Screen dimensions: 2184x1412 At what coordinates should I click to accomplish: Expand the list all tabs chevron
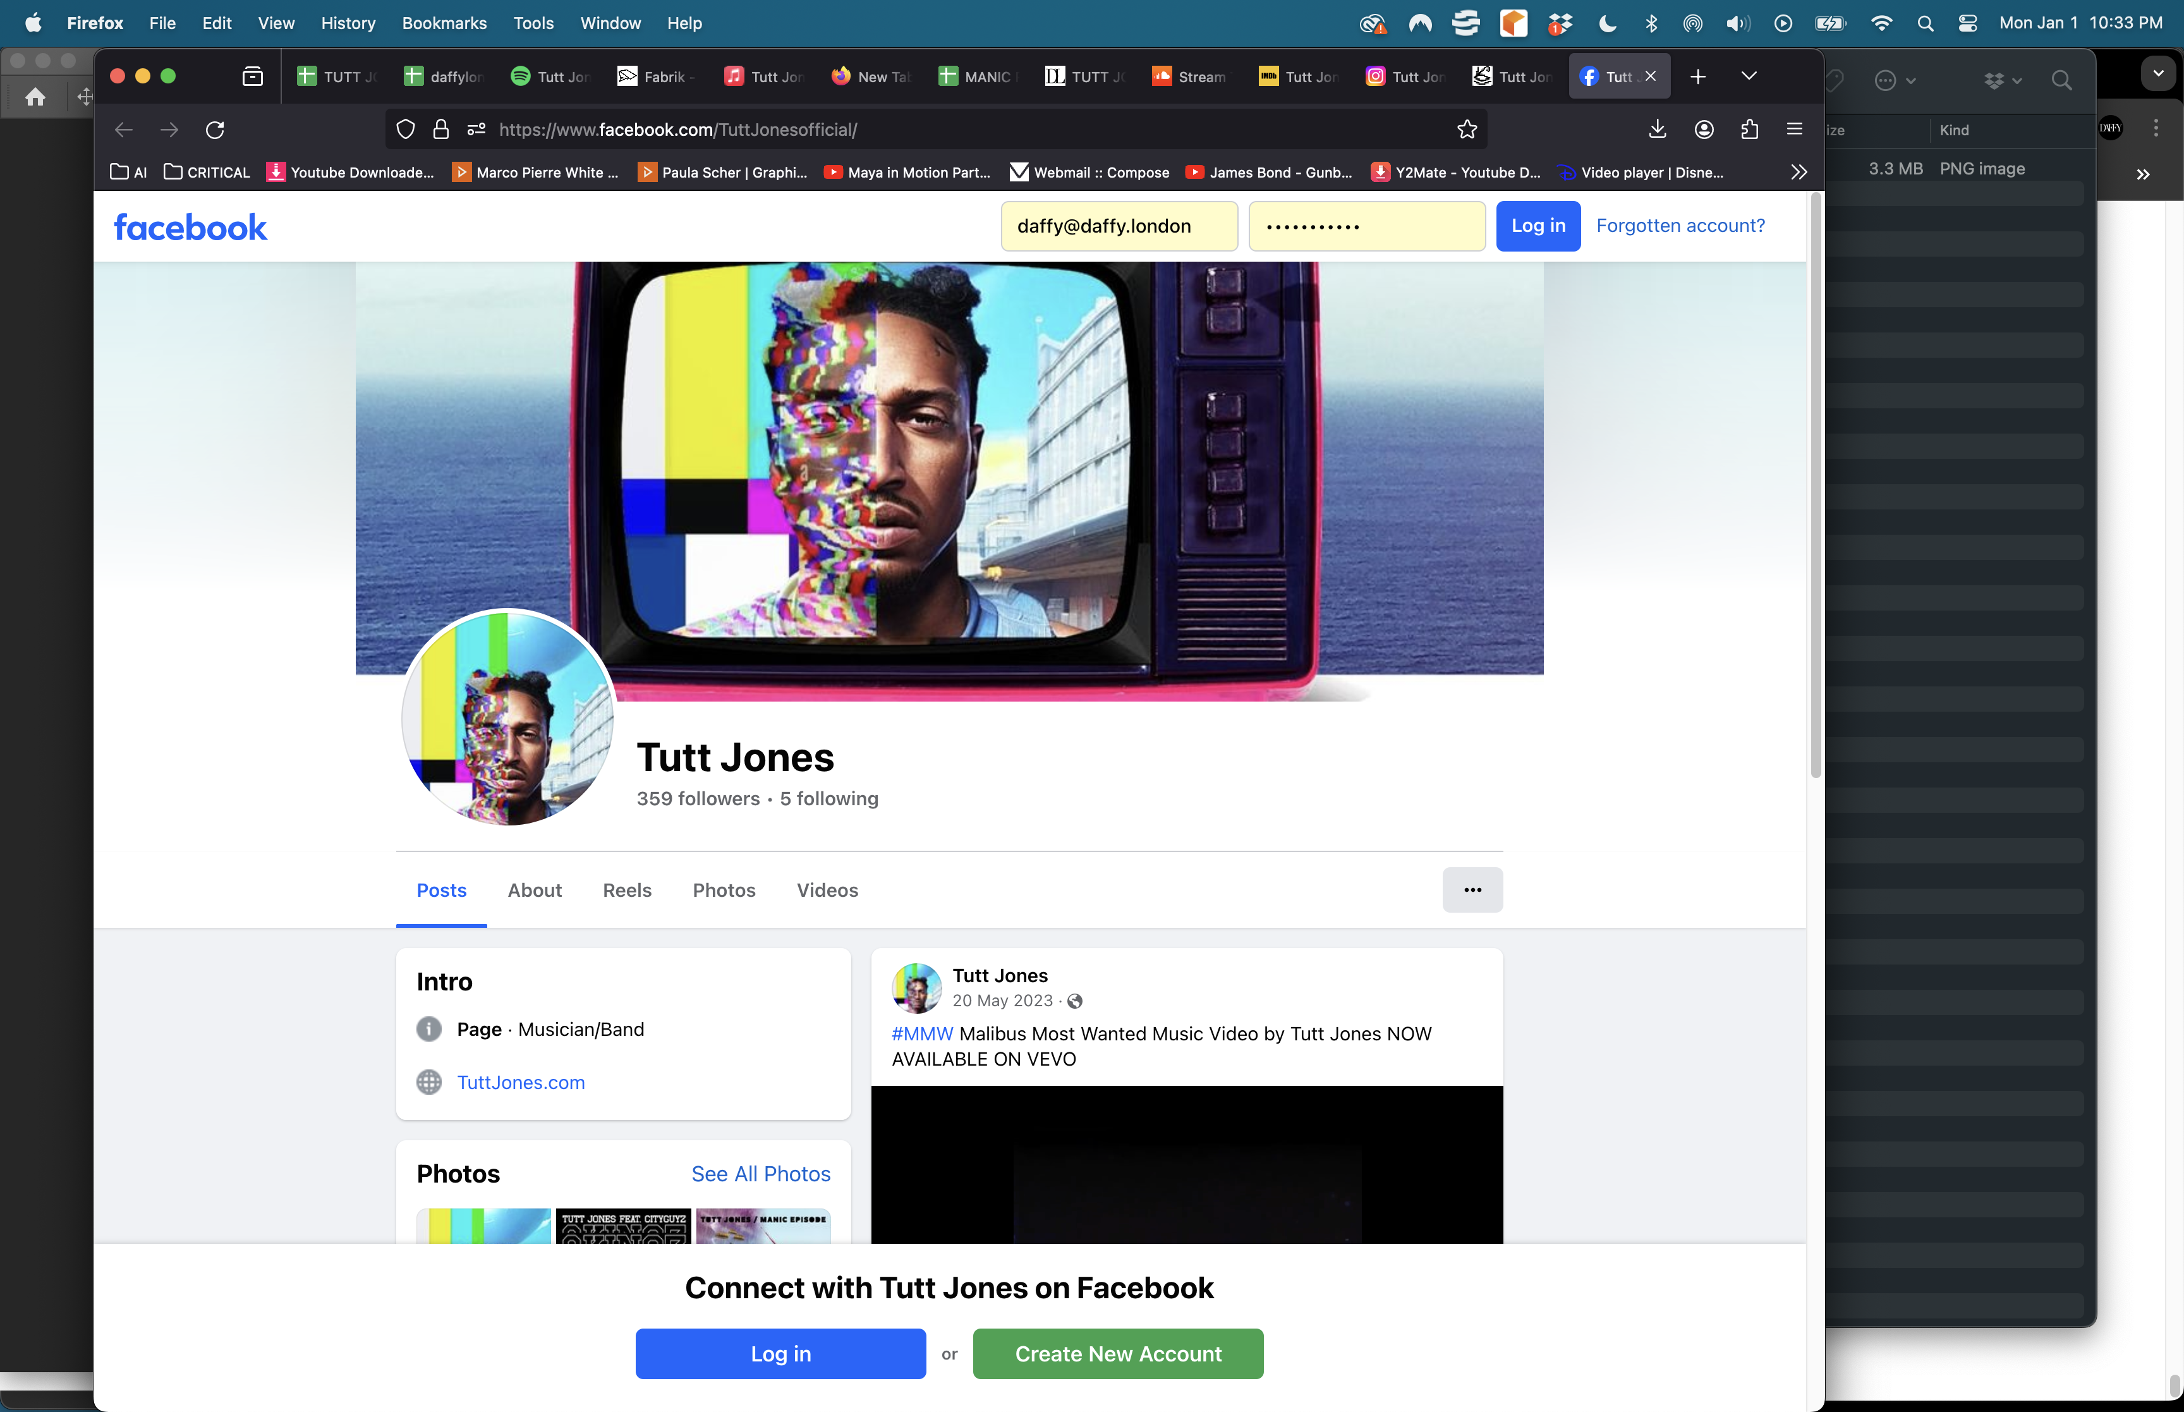coord(1749,76)
